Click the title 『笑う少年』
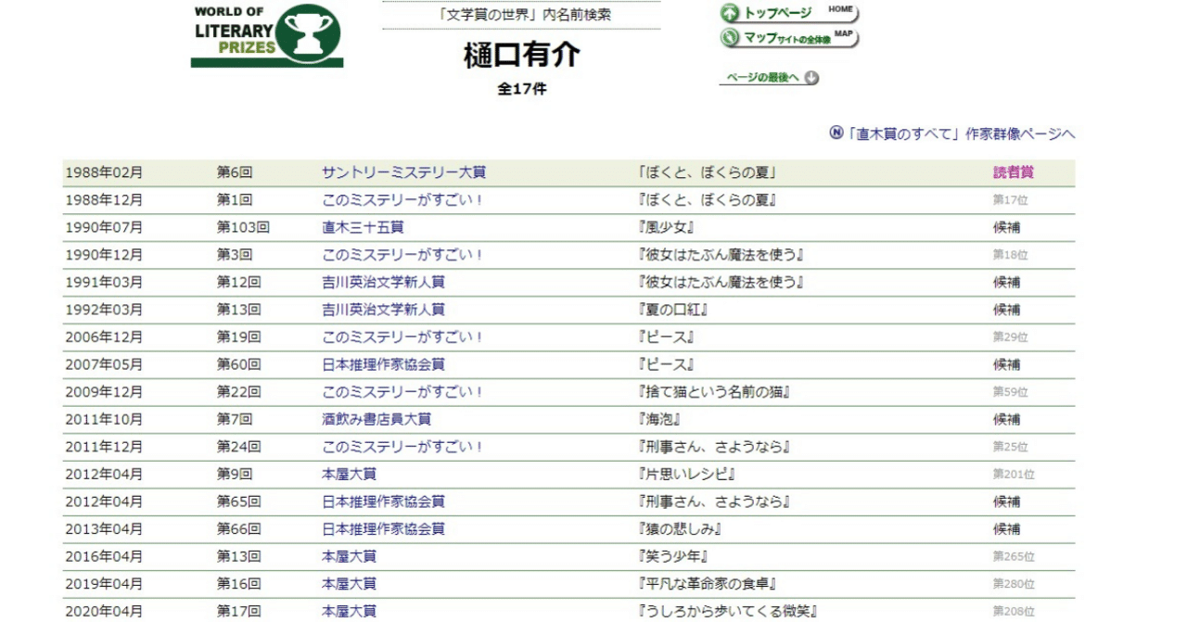This screenshot has height=622, width=1187. pyautogui.click(x=673, y=556)
